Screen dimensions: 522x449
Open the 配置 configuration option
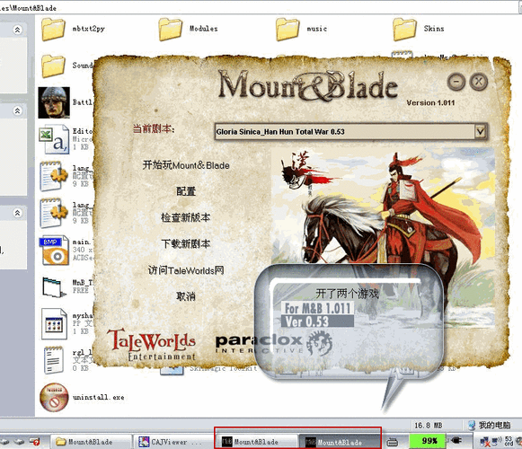(x=186, y=191)
